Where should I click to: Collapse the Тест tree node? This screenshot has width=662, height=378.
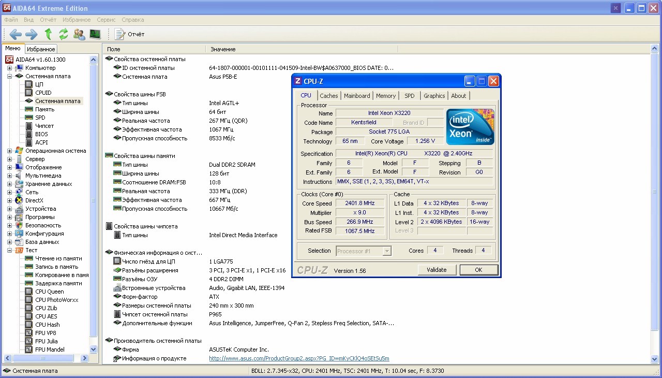[9, 250]
